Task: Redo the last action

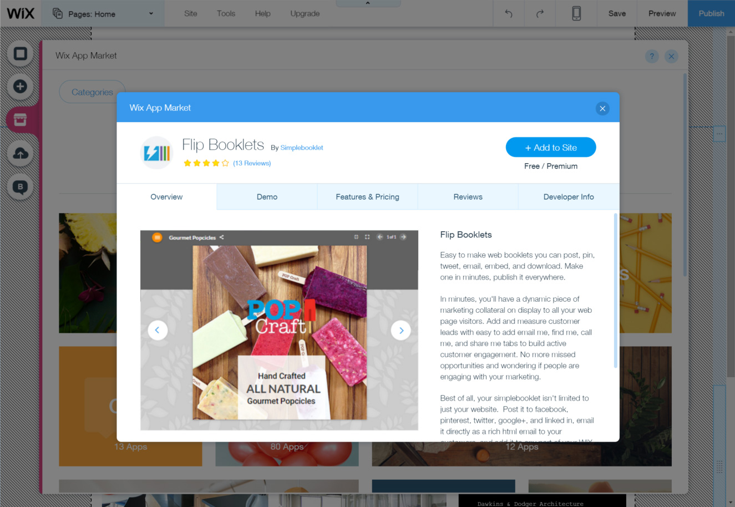Action: click(x=539, y=13)
